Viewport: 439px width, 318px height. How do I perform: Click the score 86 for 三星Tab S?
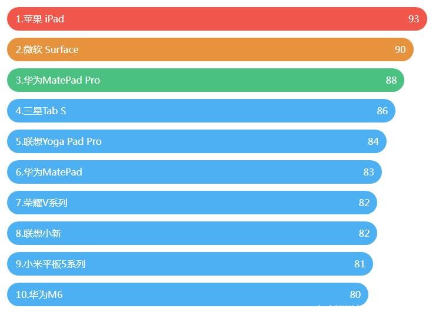pos(383,111)
